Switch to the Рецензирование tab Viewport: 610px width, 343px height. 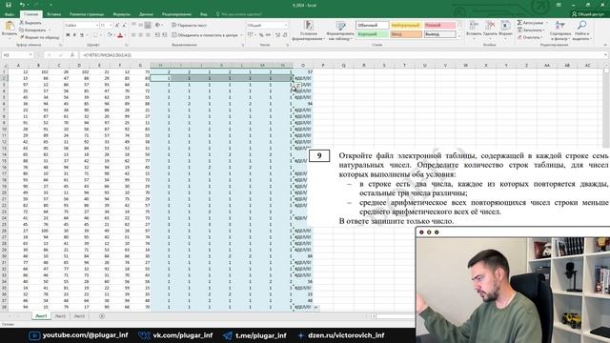176,14
